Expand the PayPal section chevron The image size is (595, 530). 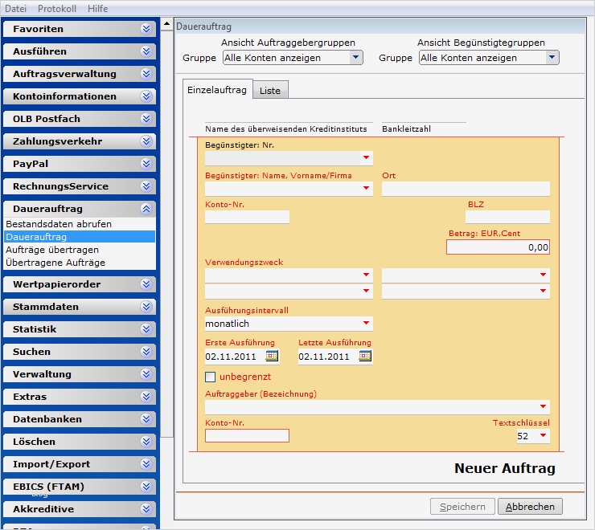point(146,164)
